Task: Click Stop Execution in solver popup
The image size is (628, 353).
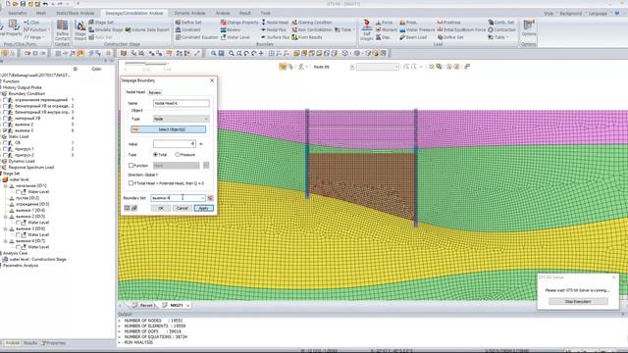Action: [x=578, y=301]
